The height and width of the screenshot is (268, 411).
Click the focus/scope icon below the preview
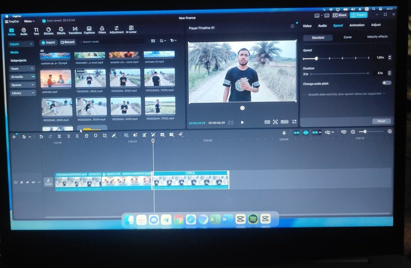(275, 122)
